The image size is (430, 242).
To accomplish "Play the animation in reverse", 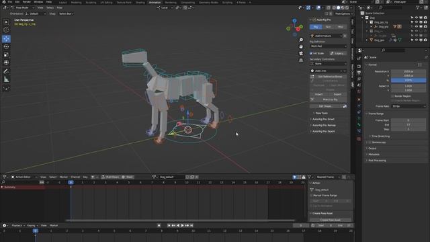I will click(x=178, y=225).
